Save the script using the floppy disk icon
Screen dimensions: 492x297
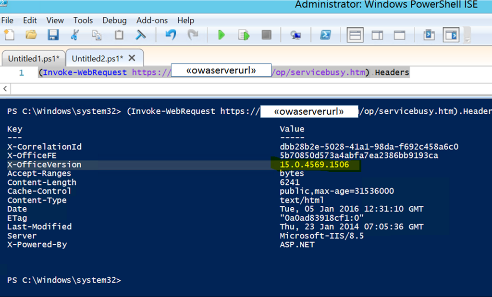53,35
